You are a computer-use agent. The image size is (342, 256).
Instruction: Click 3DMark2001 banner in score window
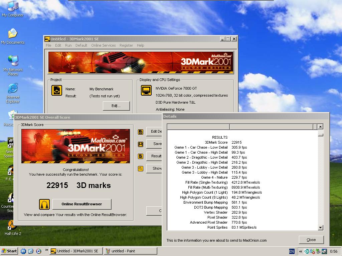tap(76, 146)
